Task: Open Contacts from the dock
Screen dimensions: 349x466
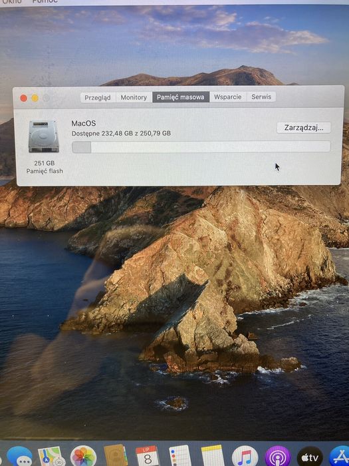Action: point(116,455)
